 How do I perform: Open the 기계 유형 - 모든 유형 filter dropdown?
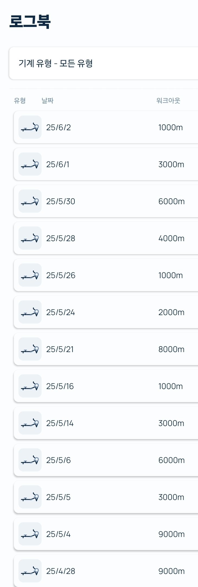tap(103, 63)
